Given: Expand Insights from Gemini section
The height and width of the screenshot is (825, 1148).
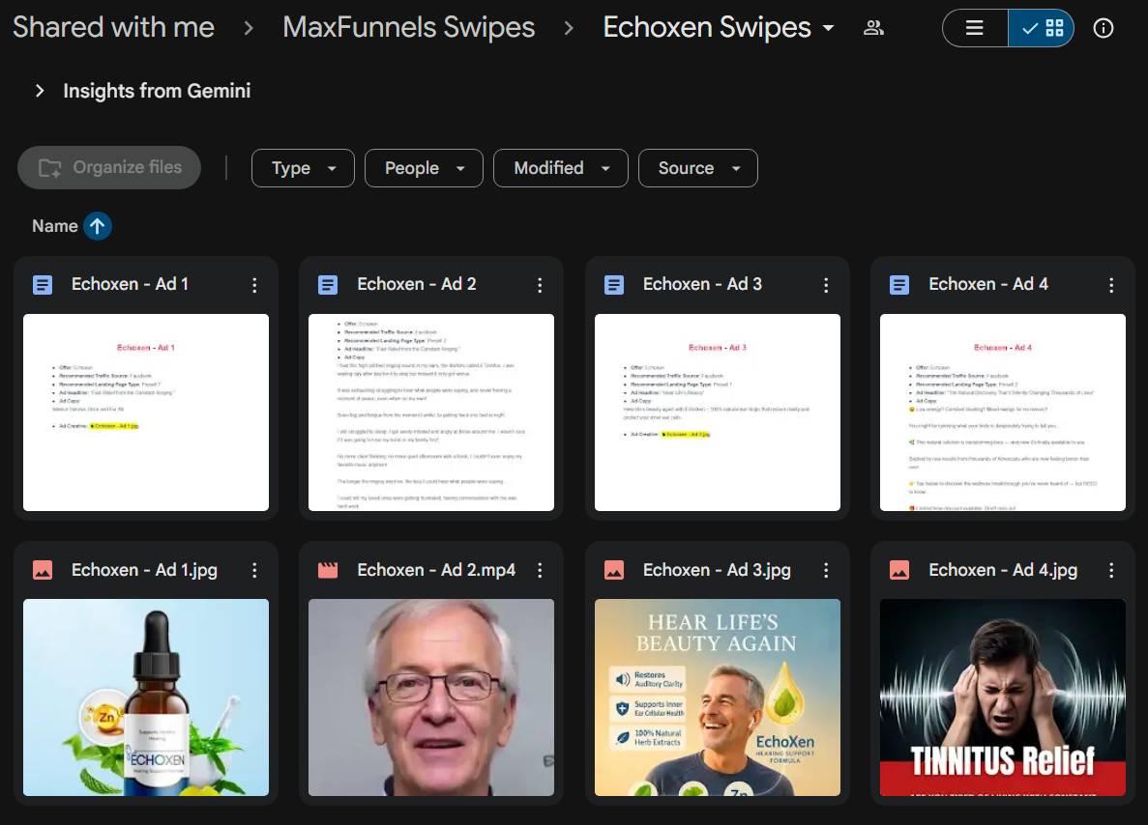Looking at the screenshot, I should (x=40, y=91).
